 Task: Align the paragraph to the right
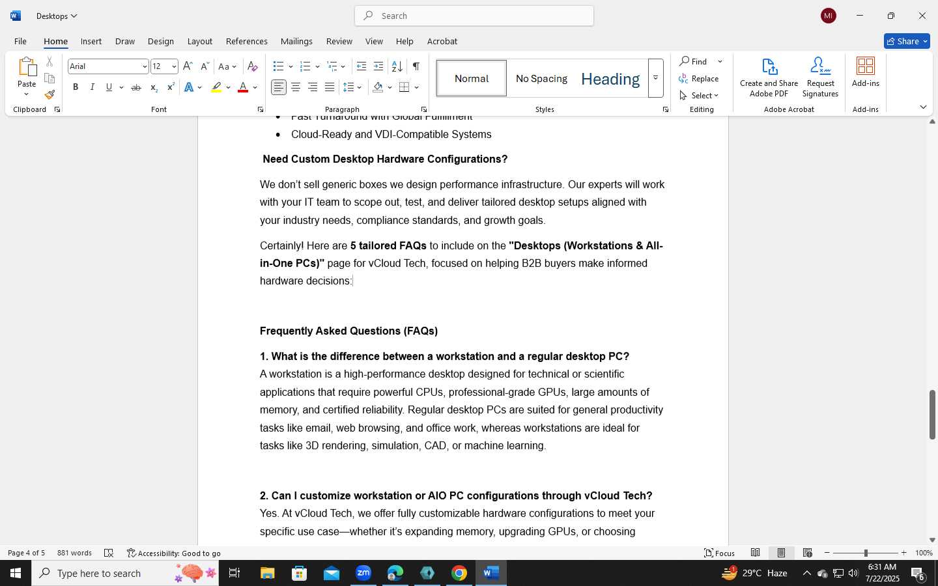coord(313,87)
